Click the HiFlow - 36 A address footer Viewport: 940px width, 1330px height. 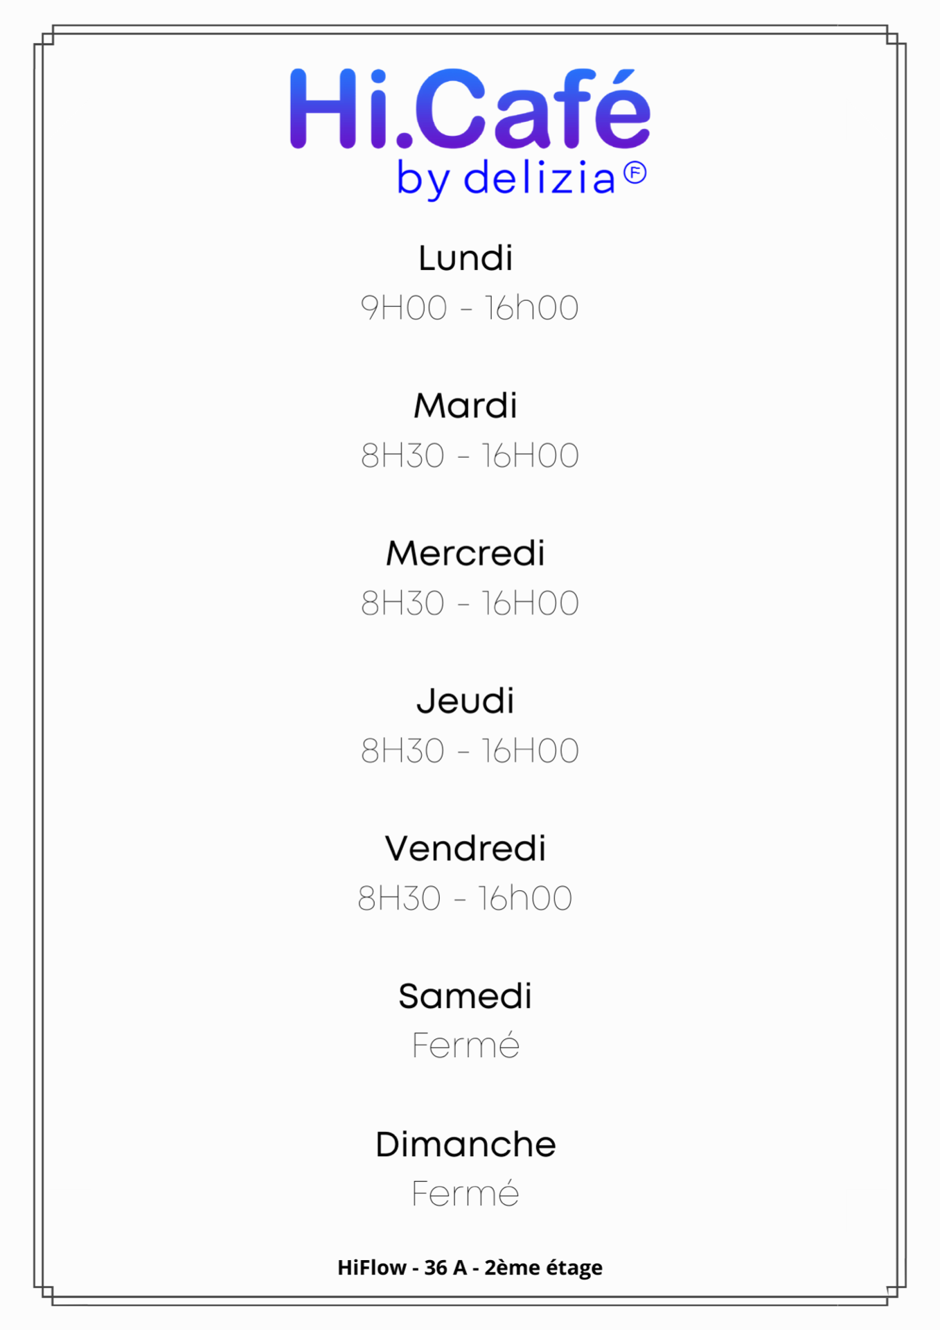[x=470, y=1268]
